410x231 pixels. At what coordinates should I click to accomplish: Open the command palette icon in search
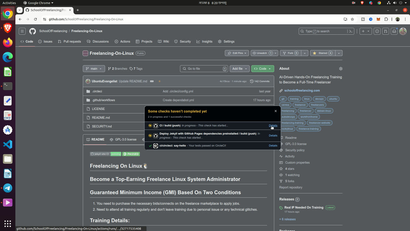[x=351, y=31]
